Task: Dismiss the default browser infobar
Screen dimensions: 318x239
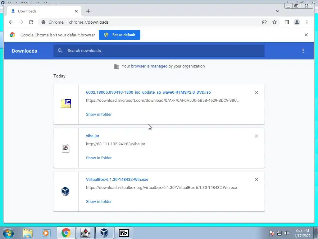Action: 306,35
